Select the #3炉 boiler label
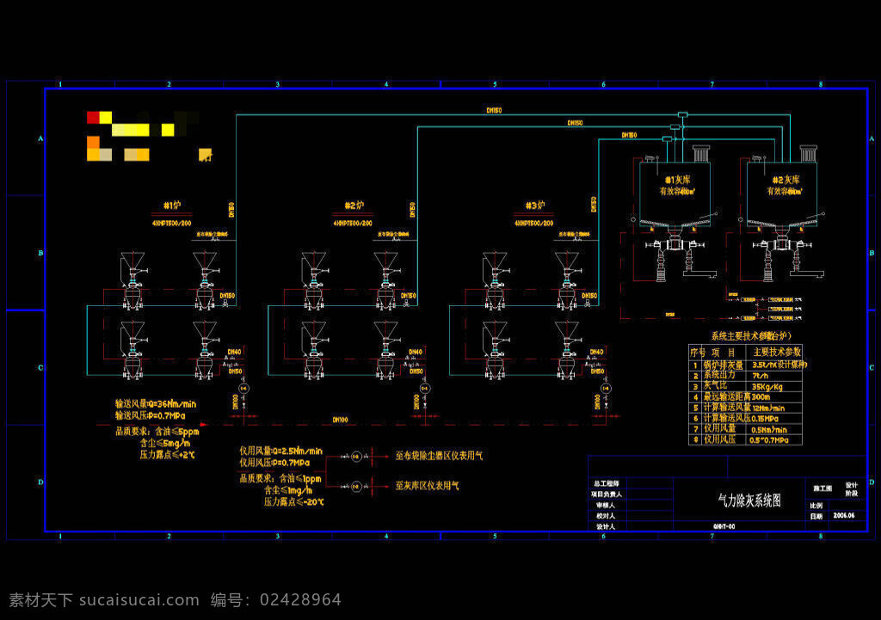This screenshot has height=620, width=881. 535,206
